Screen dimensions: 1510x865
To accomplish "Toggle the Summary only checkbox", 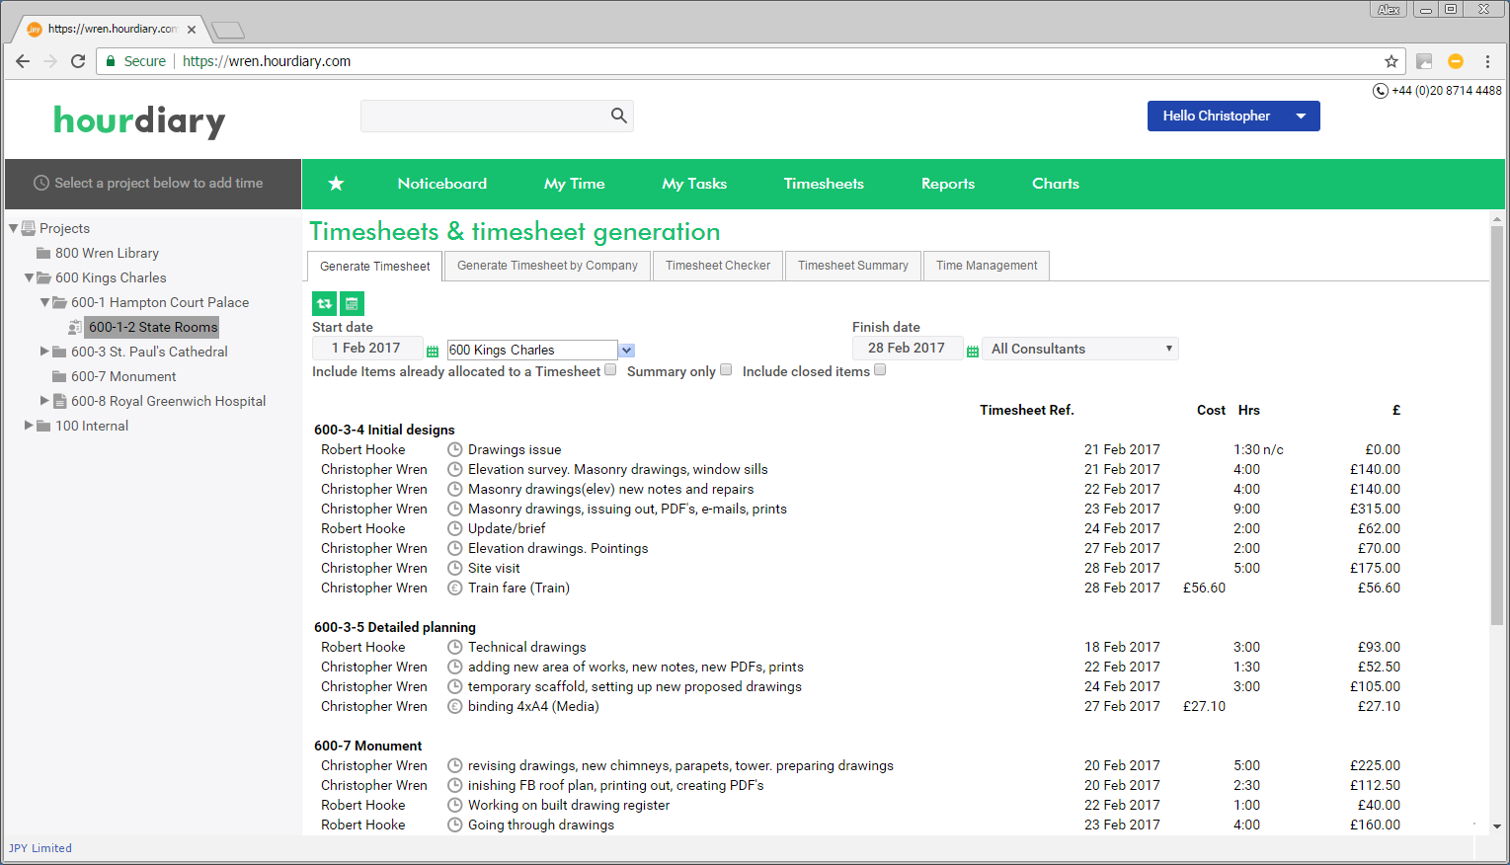I will (726, 367).
